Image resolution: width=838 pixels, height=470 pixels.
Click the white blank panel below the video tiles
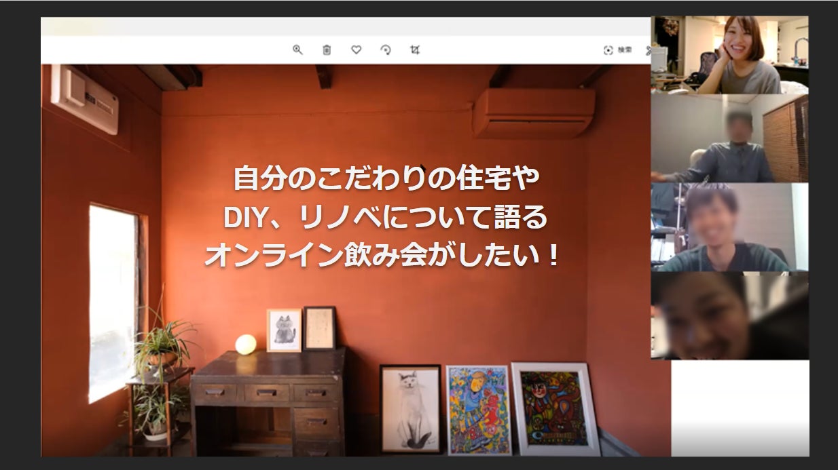(740, 407)
